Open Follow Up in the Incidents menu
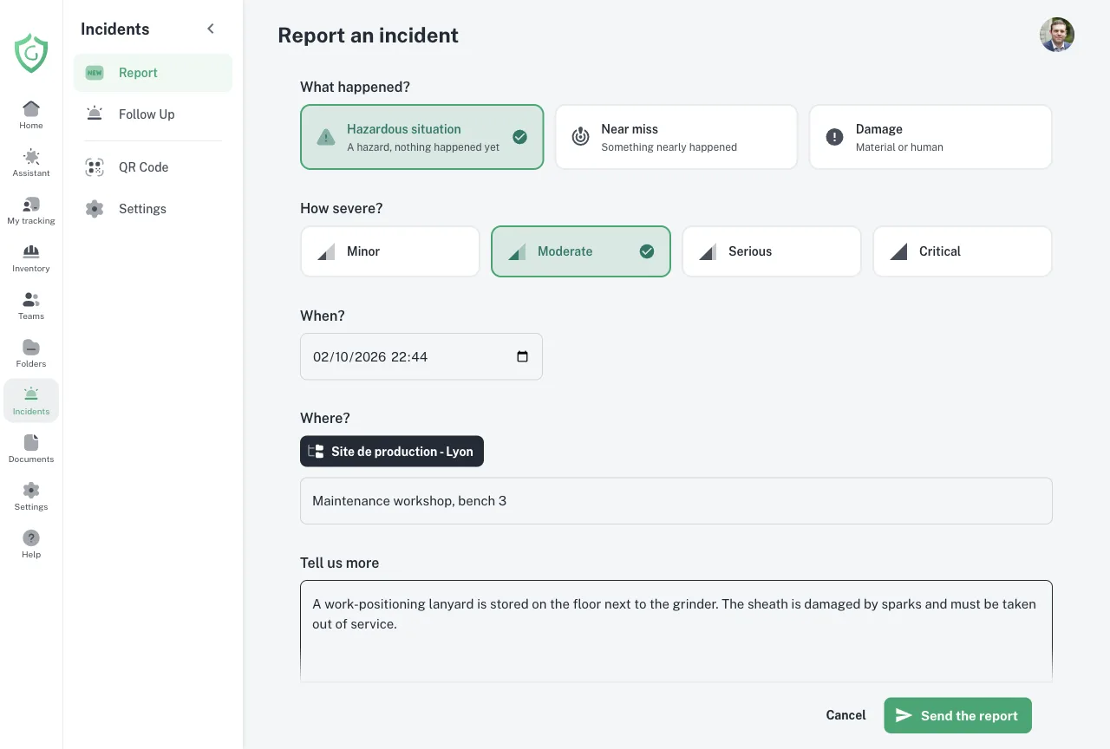 (153, 114)
